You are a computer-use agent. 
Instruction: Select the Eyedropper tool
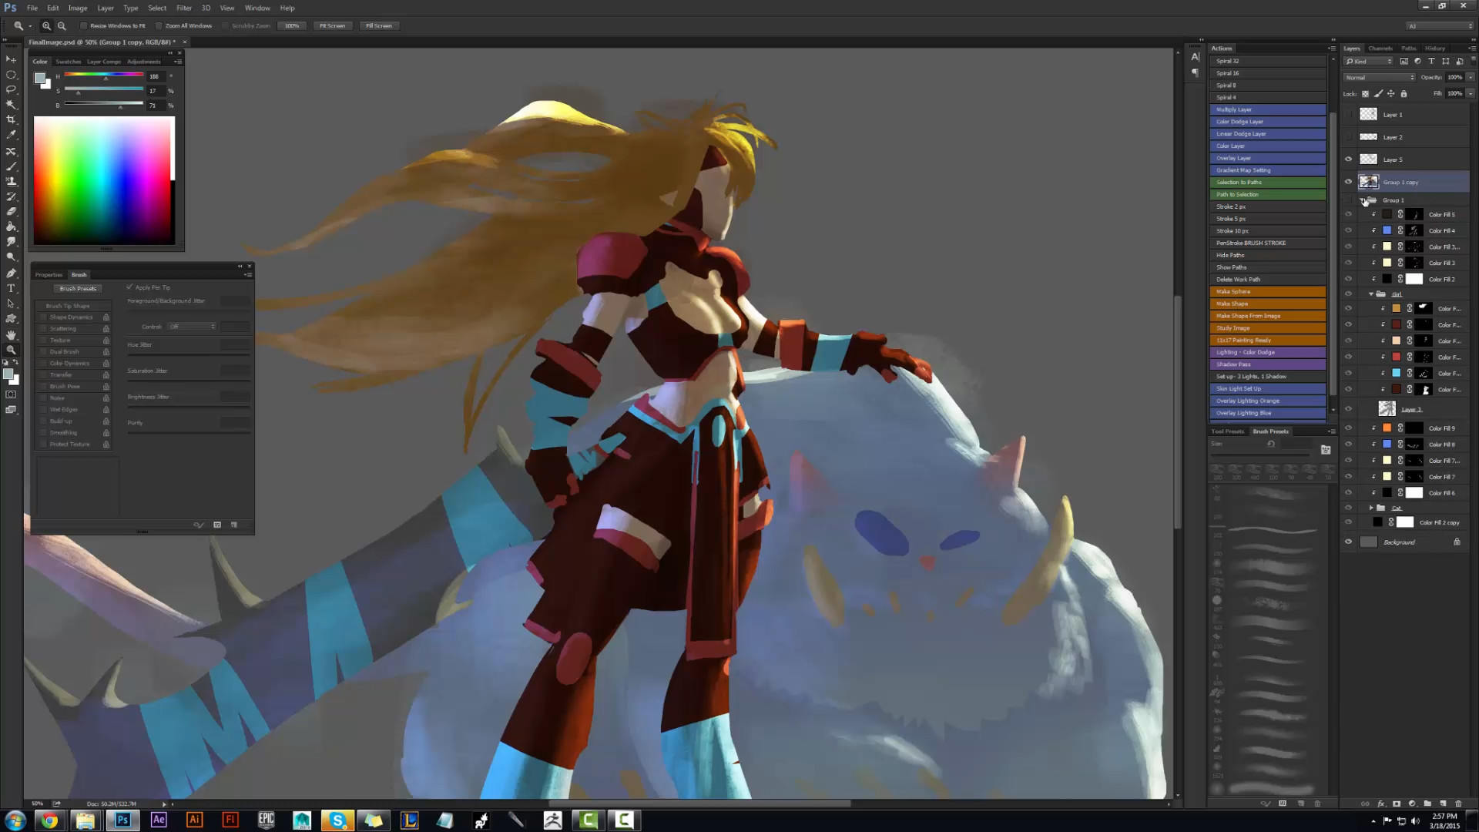[x=11, y=135]
